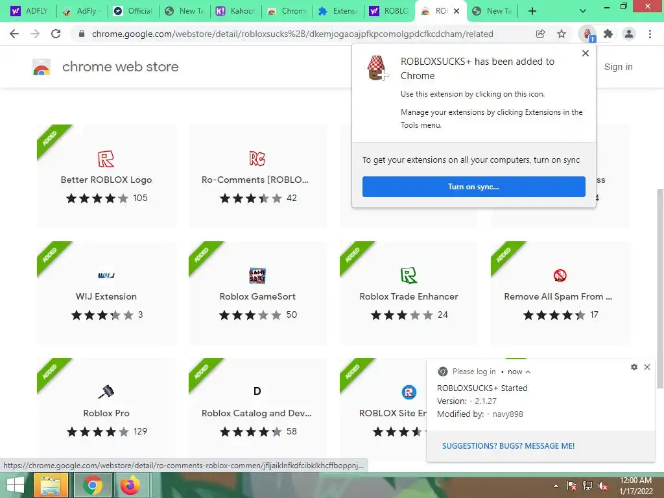This screenshot has height=498, width=664.
Task: Click the Better ROBLOX Logo star rating
Action: [97, 198]
